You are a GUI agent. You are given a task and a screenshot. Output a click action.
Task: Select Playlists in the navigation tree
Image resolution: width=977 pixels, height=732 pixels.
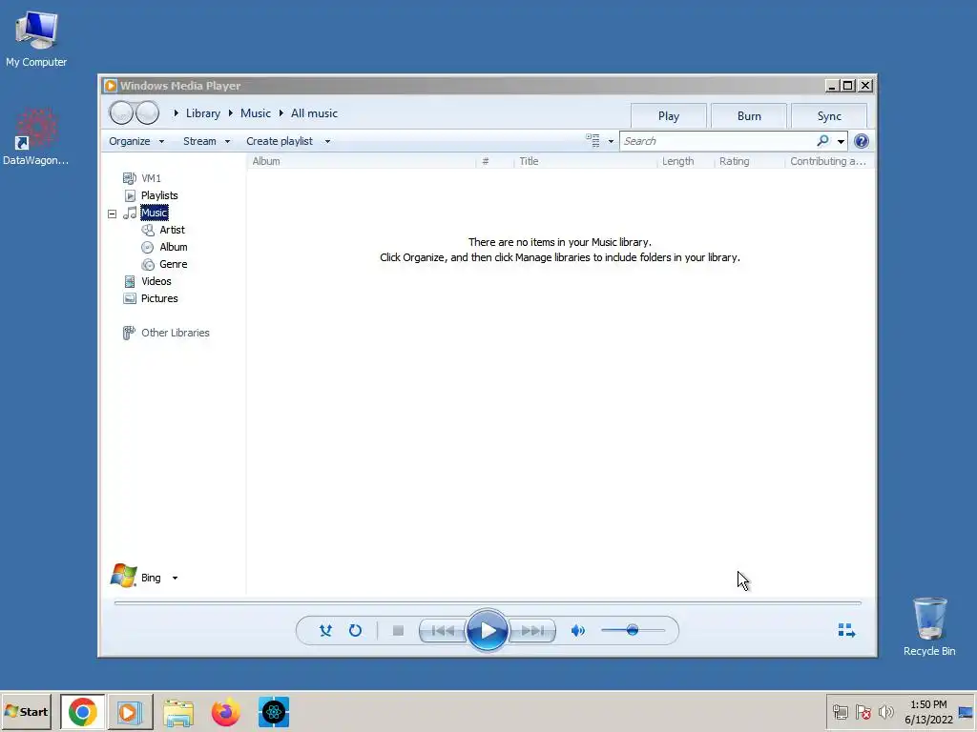pos(159,195)
